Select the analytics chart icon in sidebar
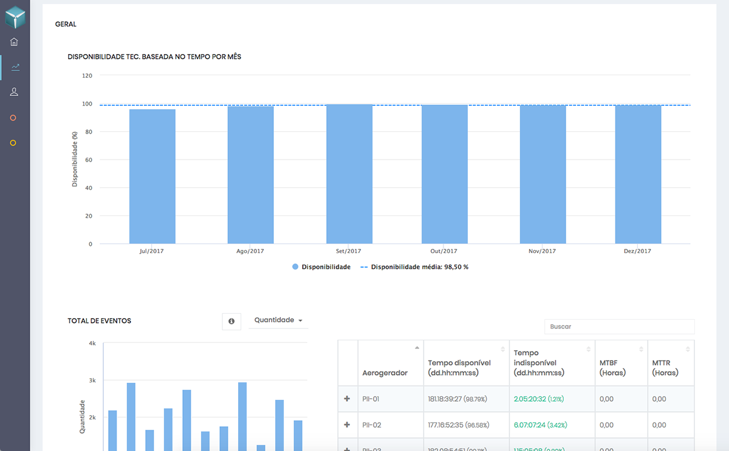 pos(15,67)
